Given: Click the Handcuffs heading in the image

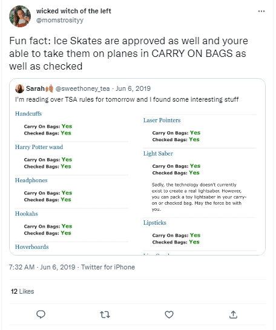Looking at the screenshot, I should pos(28,114).
